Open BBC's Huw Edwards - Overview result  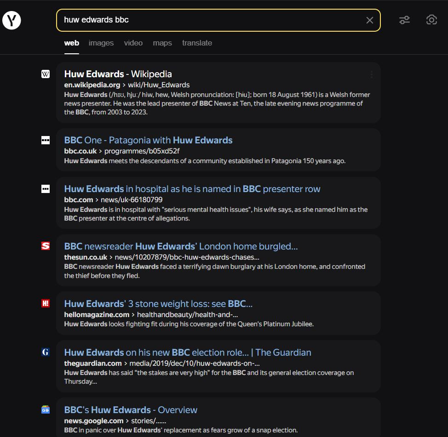(131, 410)
